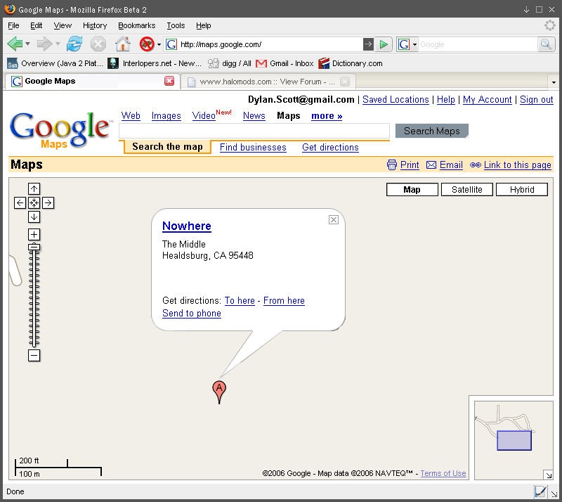Open the Saved Locations link
The image size is (562, 502).
[396, 99]
